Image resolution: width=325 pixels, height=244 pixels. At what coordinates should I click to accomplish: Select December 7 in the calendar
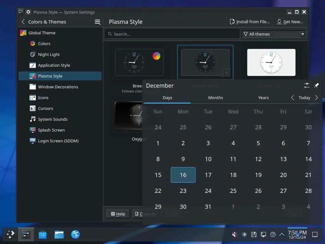pos(308,143)
